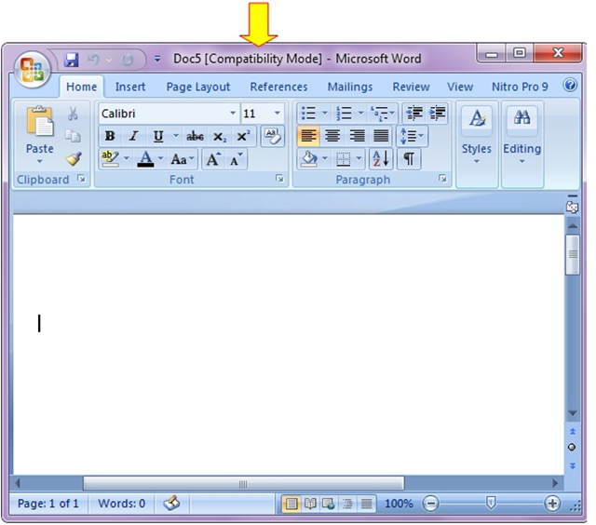Open the Clipboard pane dialog launcher
This screenshot has width=596, height=525.
point(81,178)
